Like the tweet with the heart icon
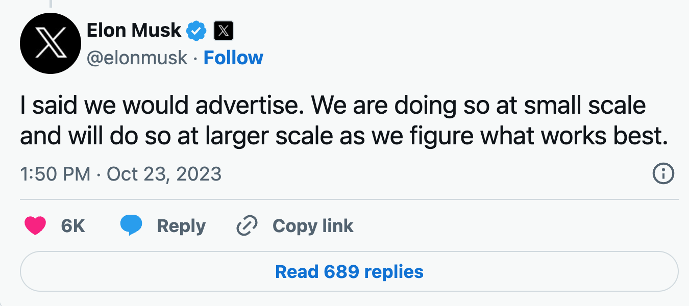 tap(35, 226)
